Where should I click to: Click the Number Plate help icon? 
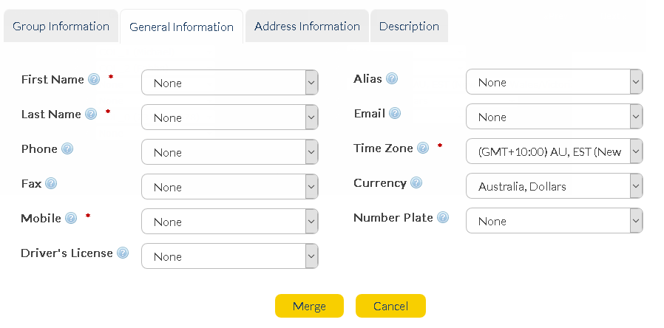pos(443,218)
